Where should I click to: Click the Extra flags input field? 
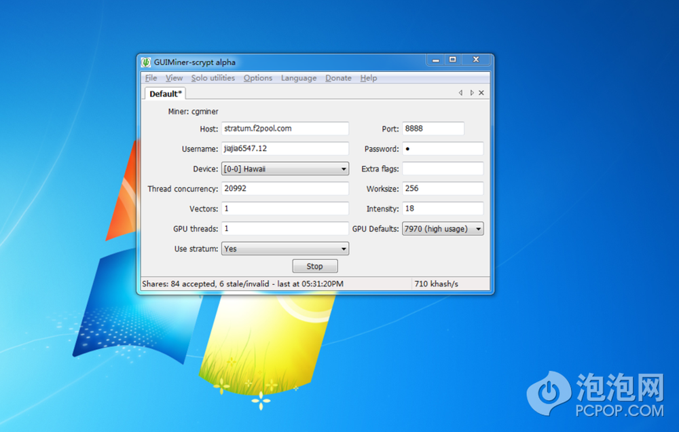point(443,168)
